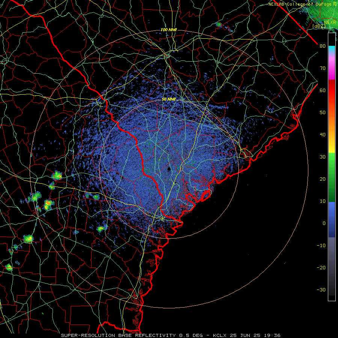Click the 10 value on the dBZ scale
This screenshot has height=338, width=338.
pyautogui.click(x=323, y=201)
